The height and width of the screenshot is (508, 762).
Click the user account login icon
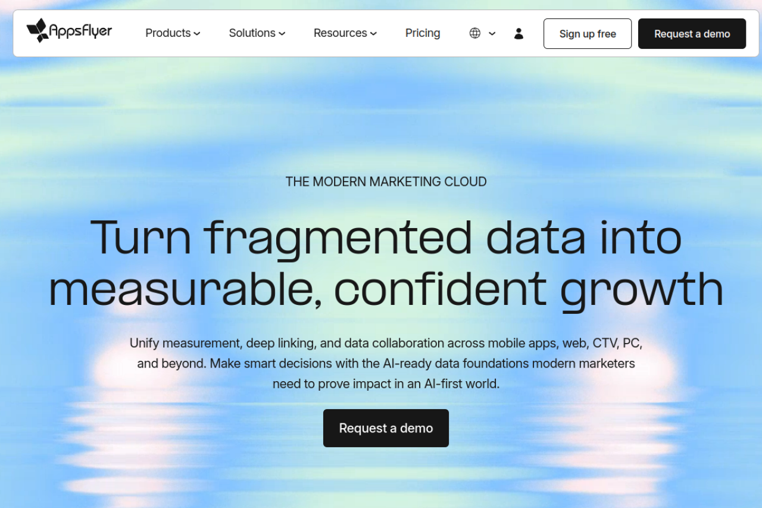(x=519, y=33)
